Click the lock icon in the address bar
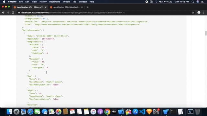The height and width of the screenshot is (116, 207). coord(19,13)
